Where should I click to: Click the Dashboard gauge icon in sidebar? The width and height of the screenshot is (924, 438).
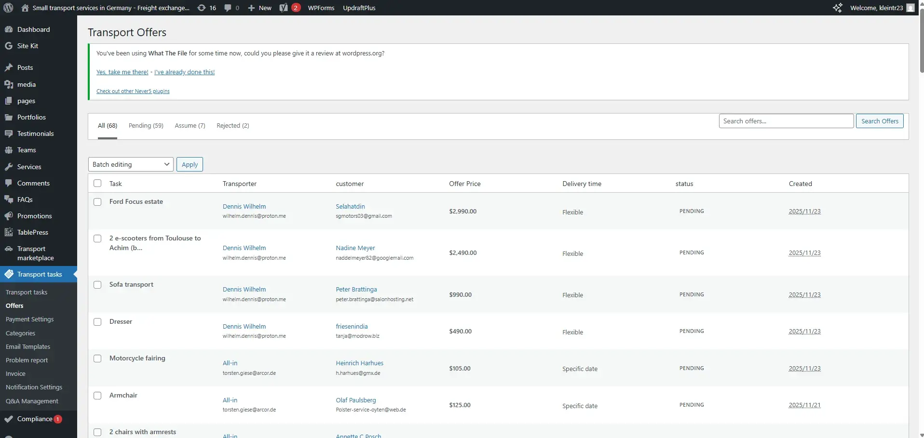coord(9,29)
